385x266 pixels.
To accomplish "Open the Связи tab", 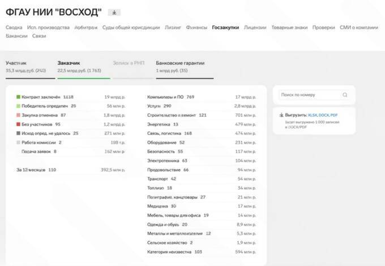I will coord(39,36).
